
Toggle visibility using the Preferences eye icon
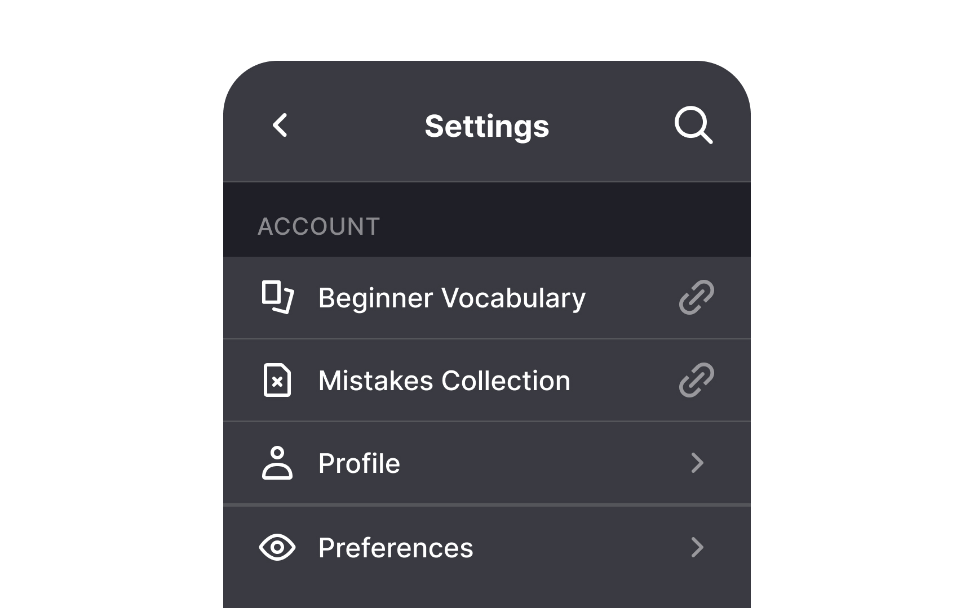(x=277, y=547)
